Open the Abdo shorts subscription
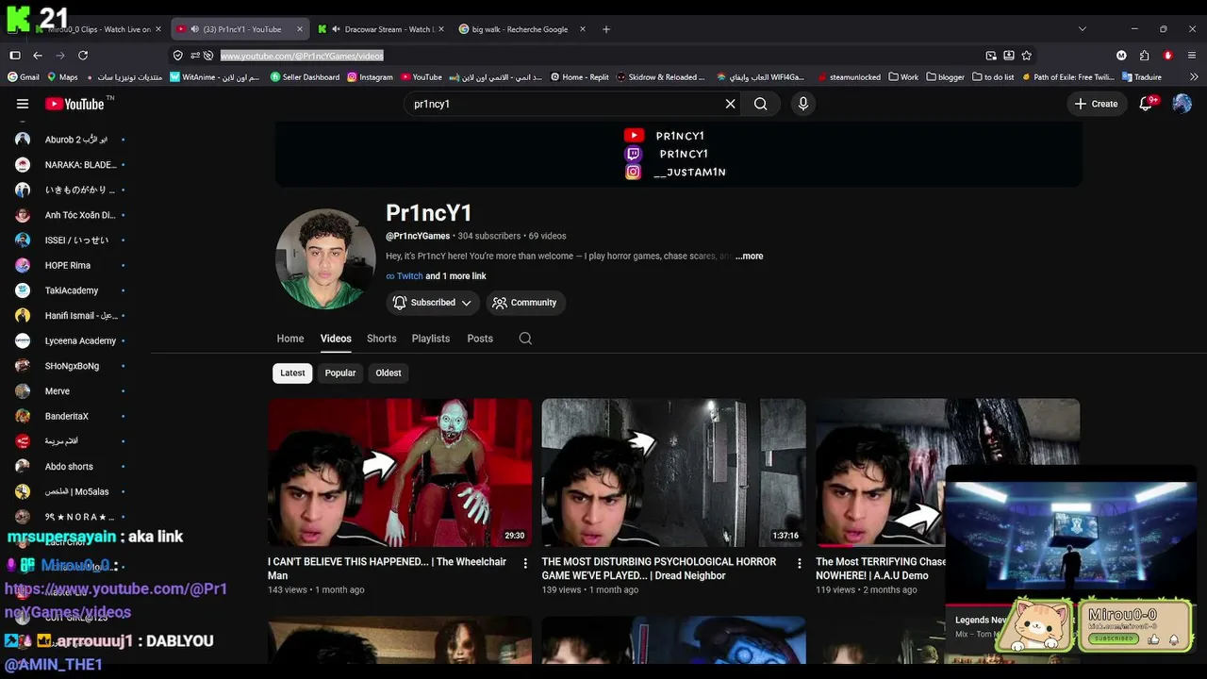The image size is (1207, 679). [70, 467]
